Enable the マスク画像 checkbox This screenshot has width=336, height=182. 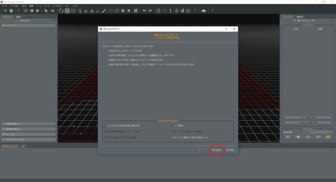(173, 126)
